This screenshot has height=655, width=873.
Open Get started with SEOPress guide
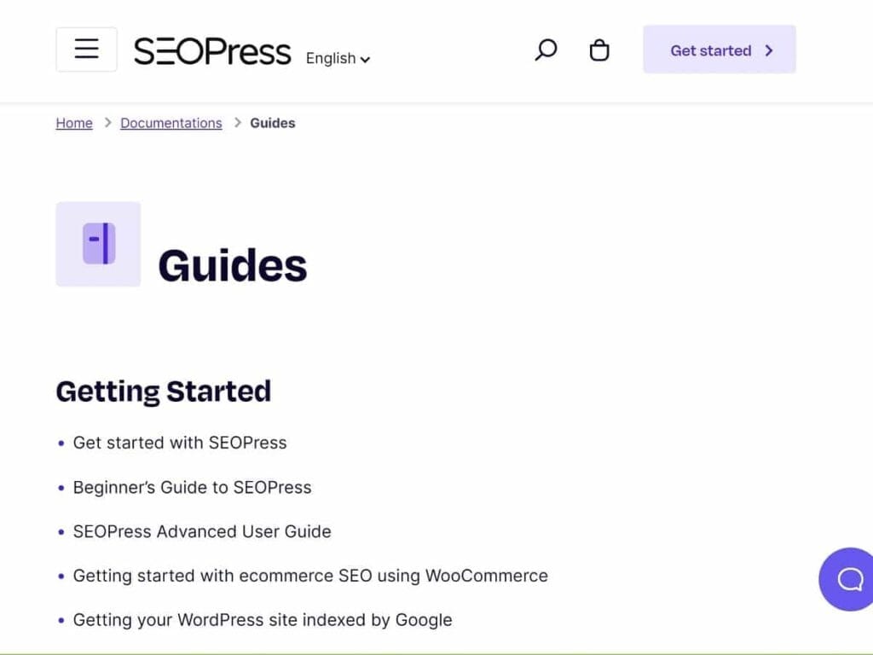pos(179,443)
